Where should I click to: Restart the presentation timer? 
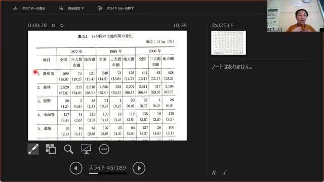pyautogui.click(x=62, y=25)
